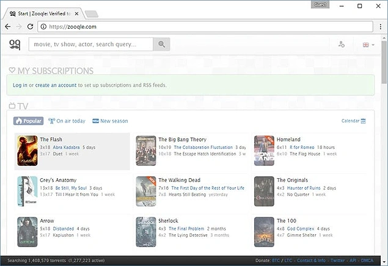
Task: Open God Complex episode
Action: 301,229
